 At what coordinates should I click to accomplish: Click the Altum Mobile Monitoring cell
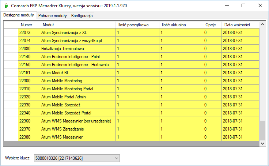point(78,81)
